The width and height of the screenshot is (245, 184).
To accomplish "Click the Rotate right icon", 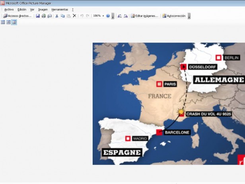I will click(x=126, y=16).
